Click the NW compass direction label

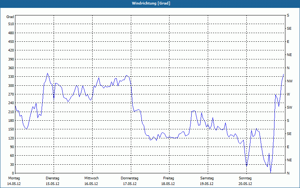pyautogui.click(x=289, y=81)
